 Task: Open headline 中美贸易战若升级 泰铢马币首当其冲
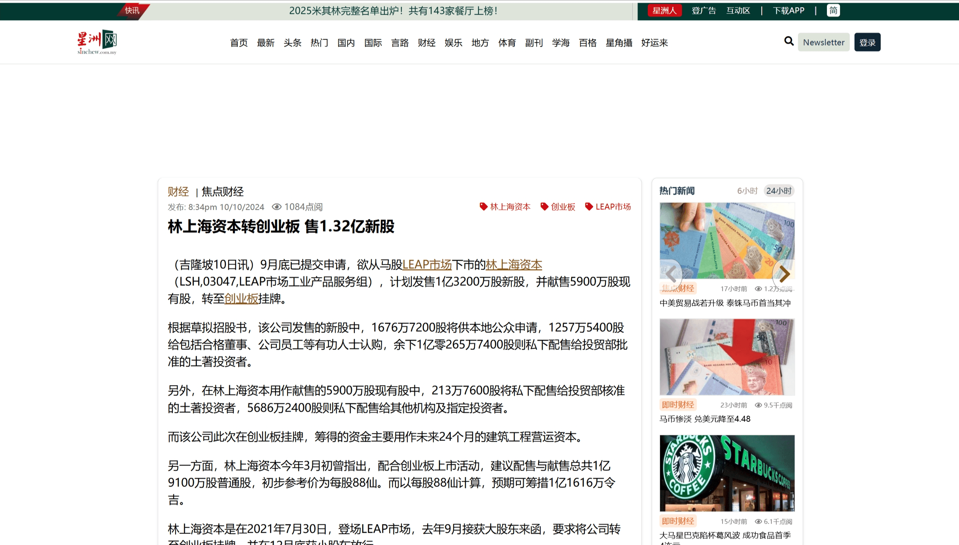click(x=725, y=303)
